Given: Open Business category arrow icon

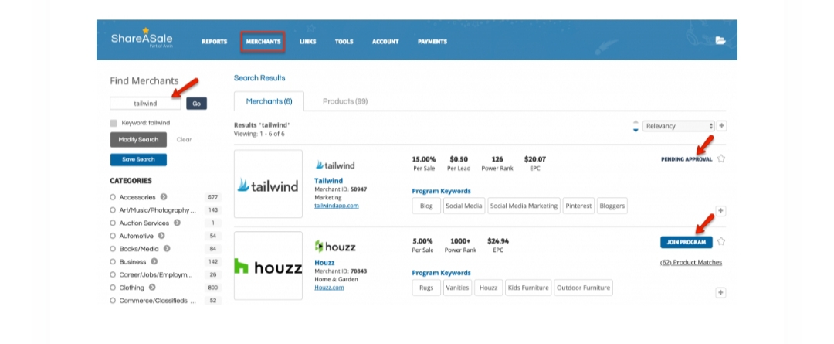Looking at the screenshot, I should click(154, 261).
